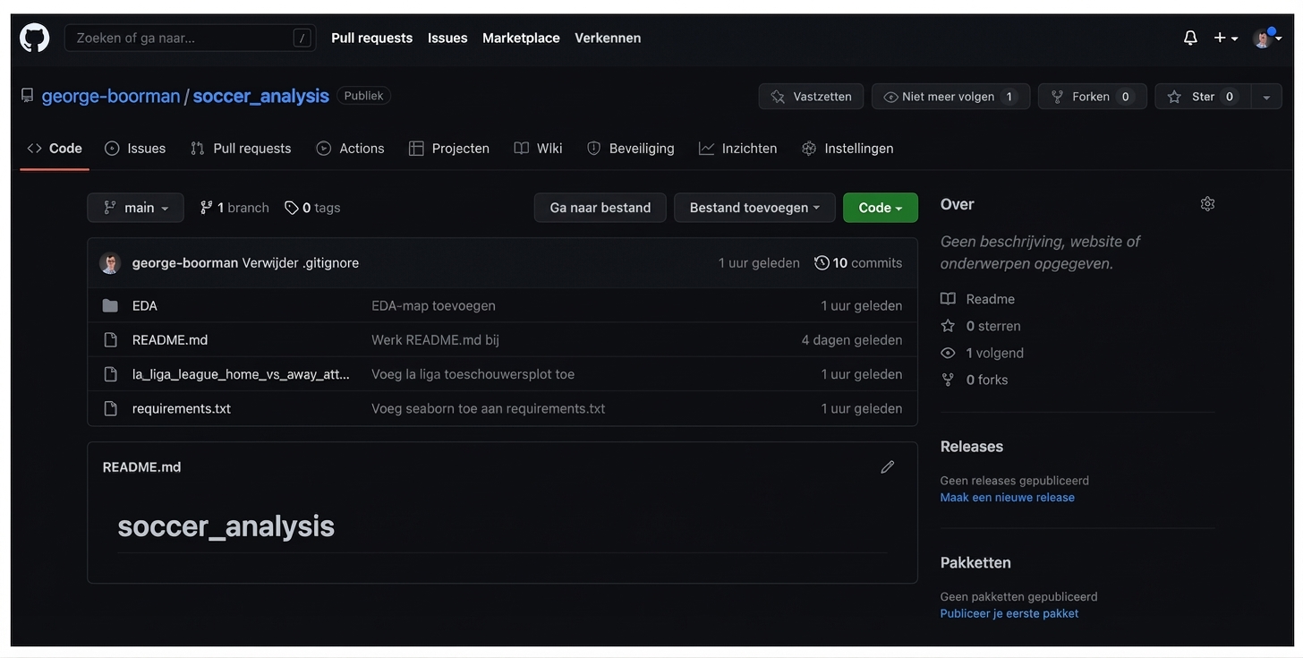Open the EDA folder icon
Viewport: 1303px width, 658px height.
110,306
